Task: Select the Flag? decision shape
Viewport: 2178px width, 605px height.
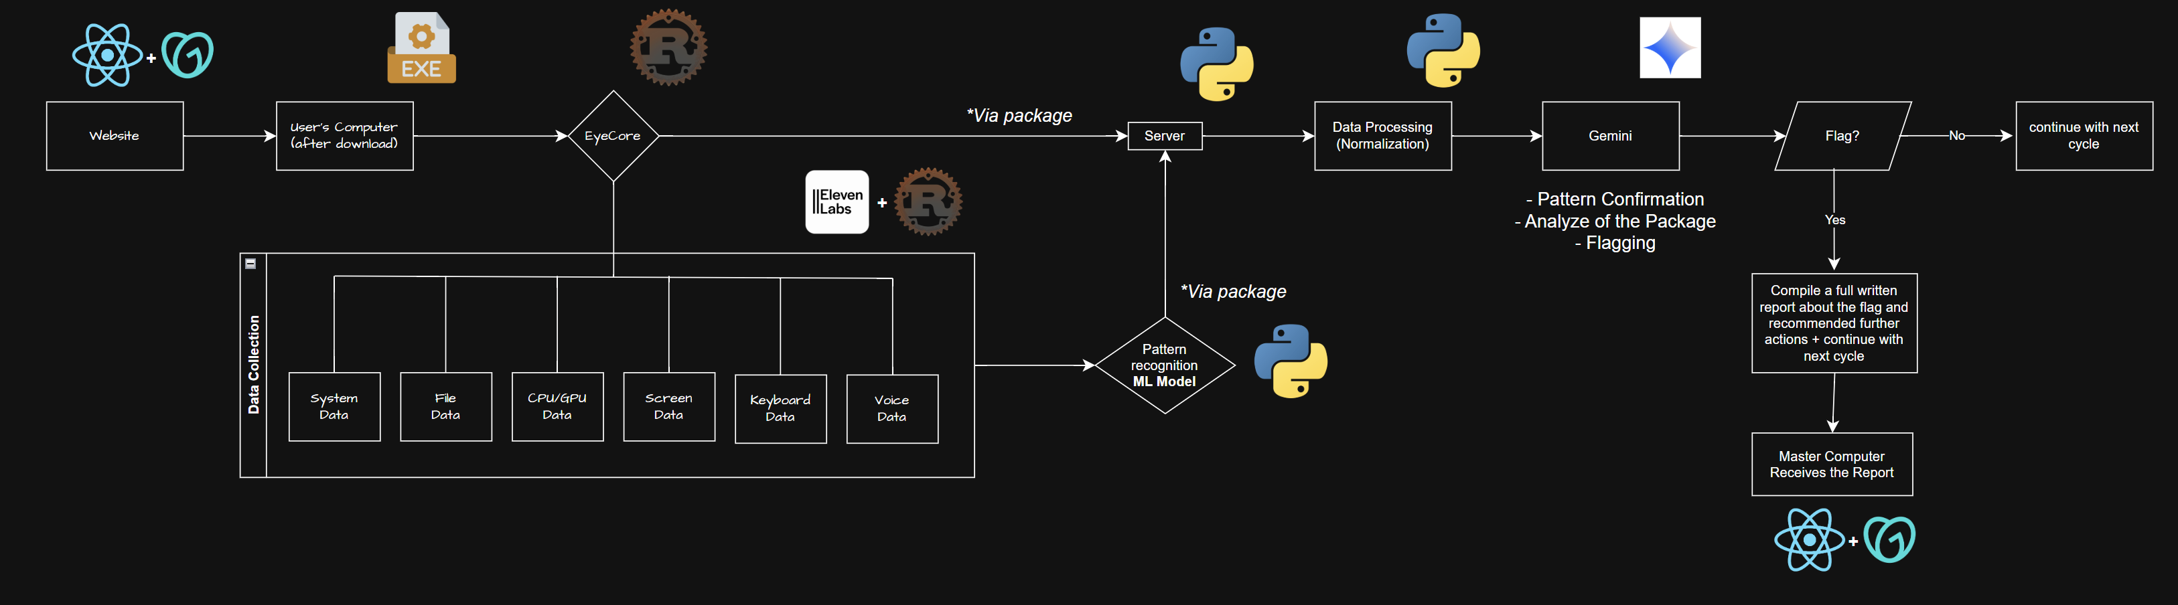Action: 1843,136
